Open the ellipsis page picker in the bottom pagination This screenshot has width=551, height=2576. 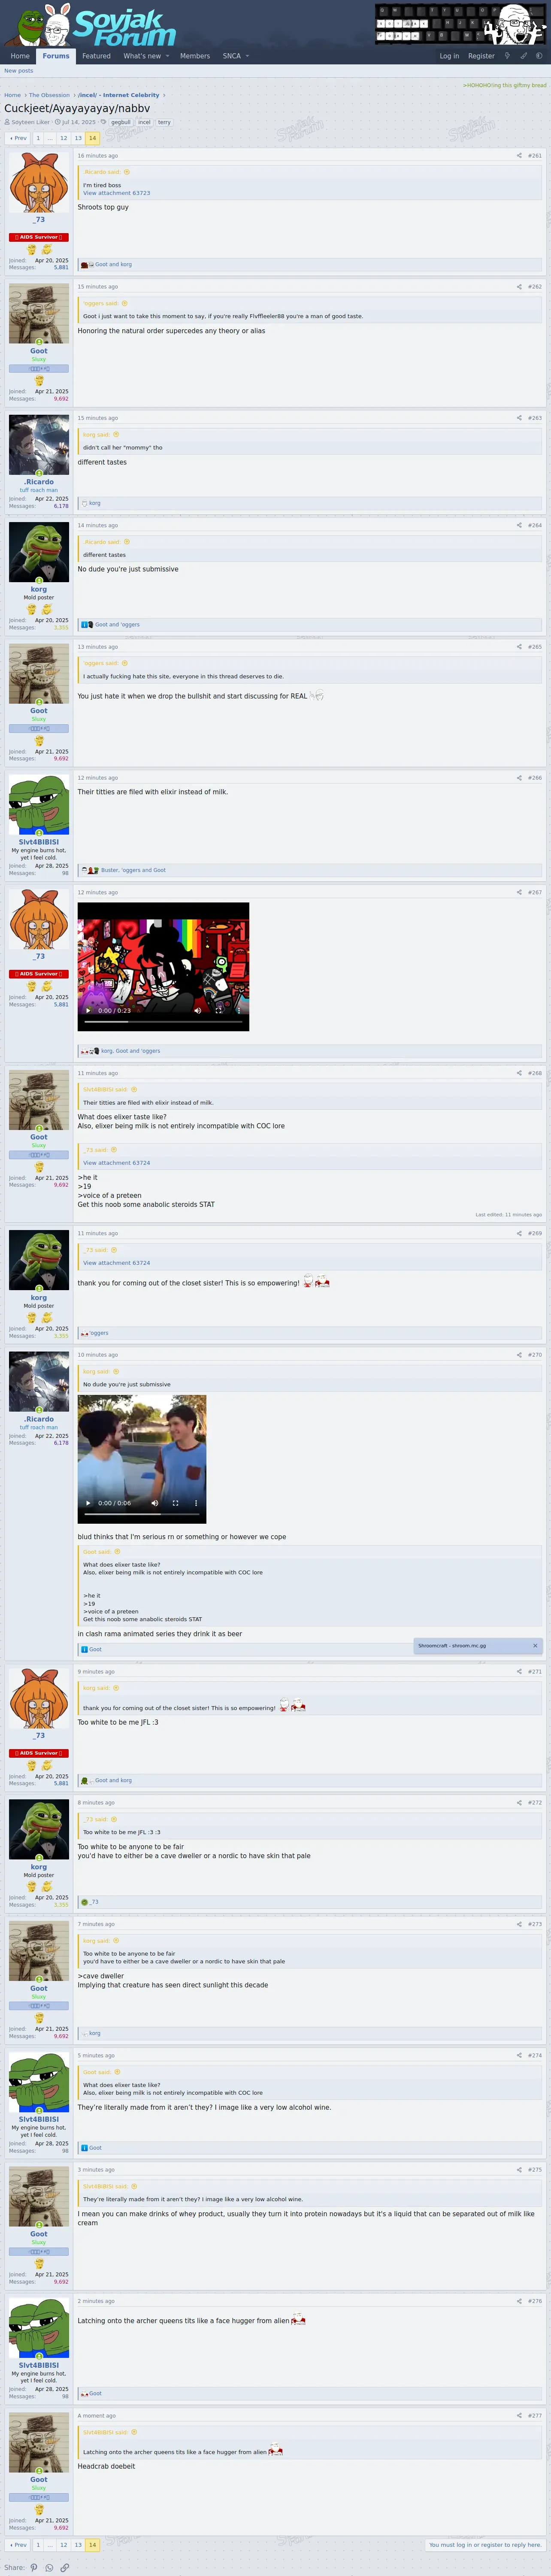(51, 2545)
